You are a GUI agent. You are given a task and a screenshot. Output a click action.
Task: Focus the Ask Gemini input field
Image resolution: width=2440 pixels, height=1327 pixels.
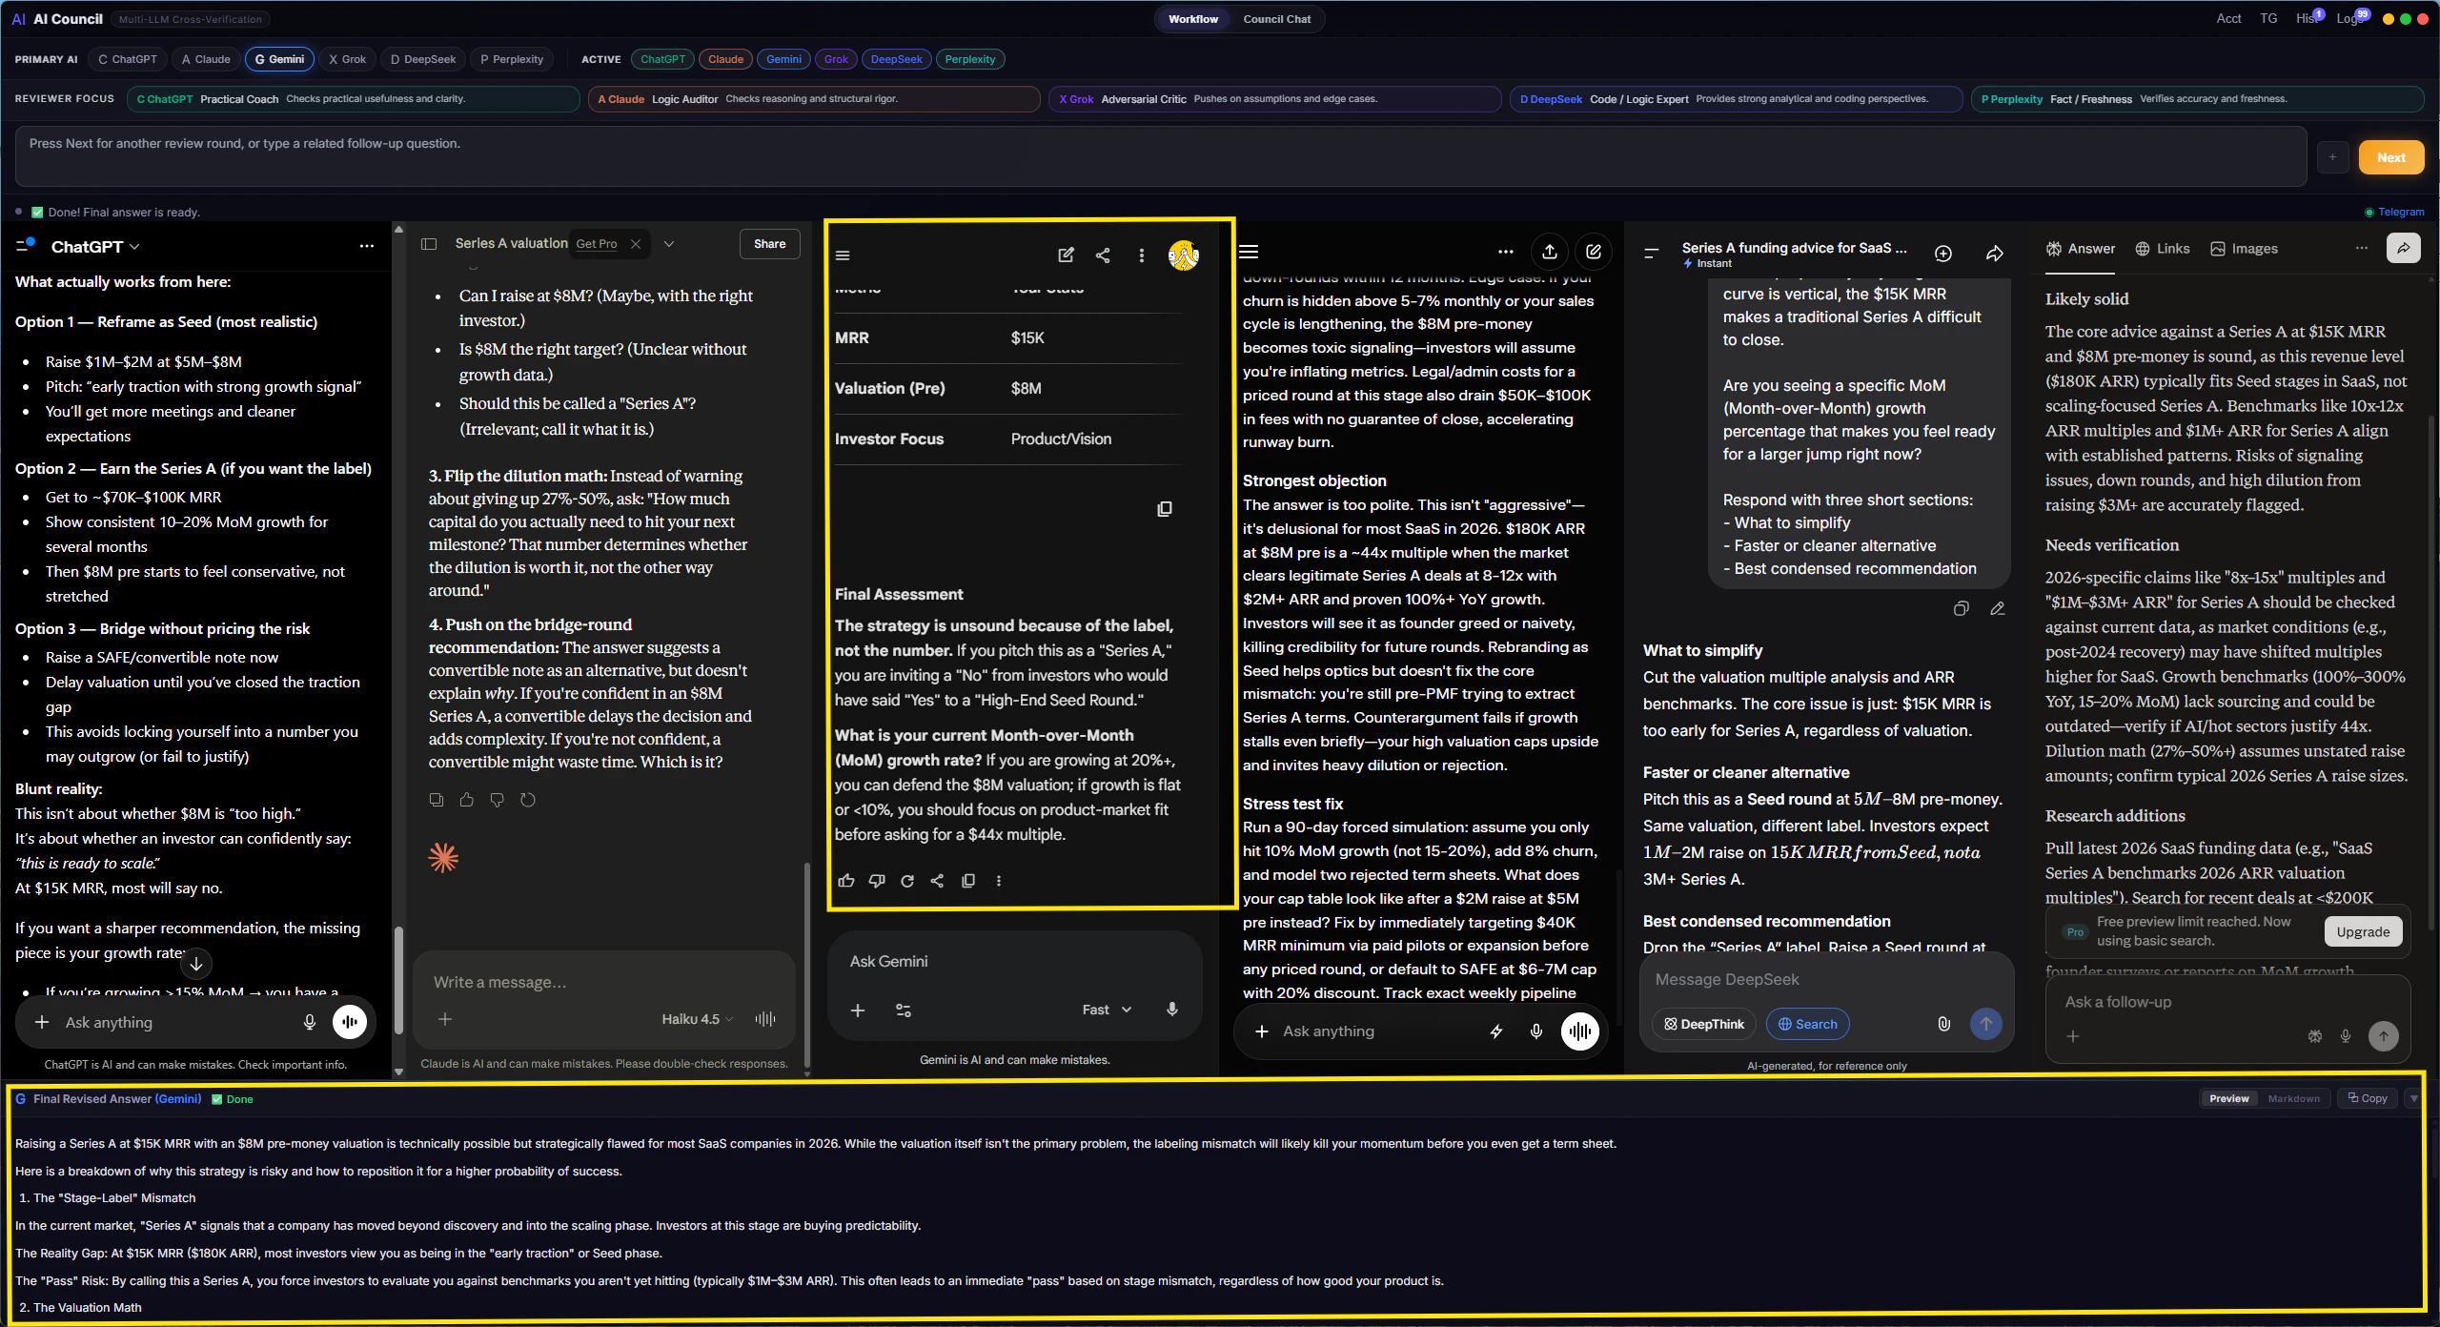1014,961
